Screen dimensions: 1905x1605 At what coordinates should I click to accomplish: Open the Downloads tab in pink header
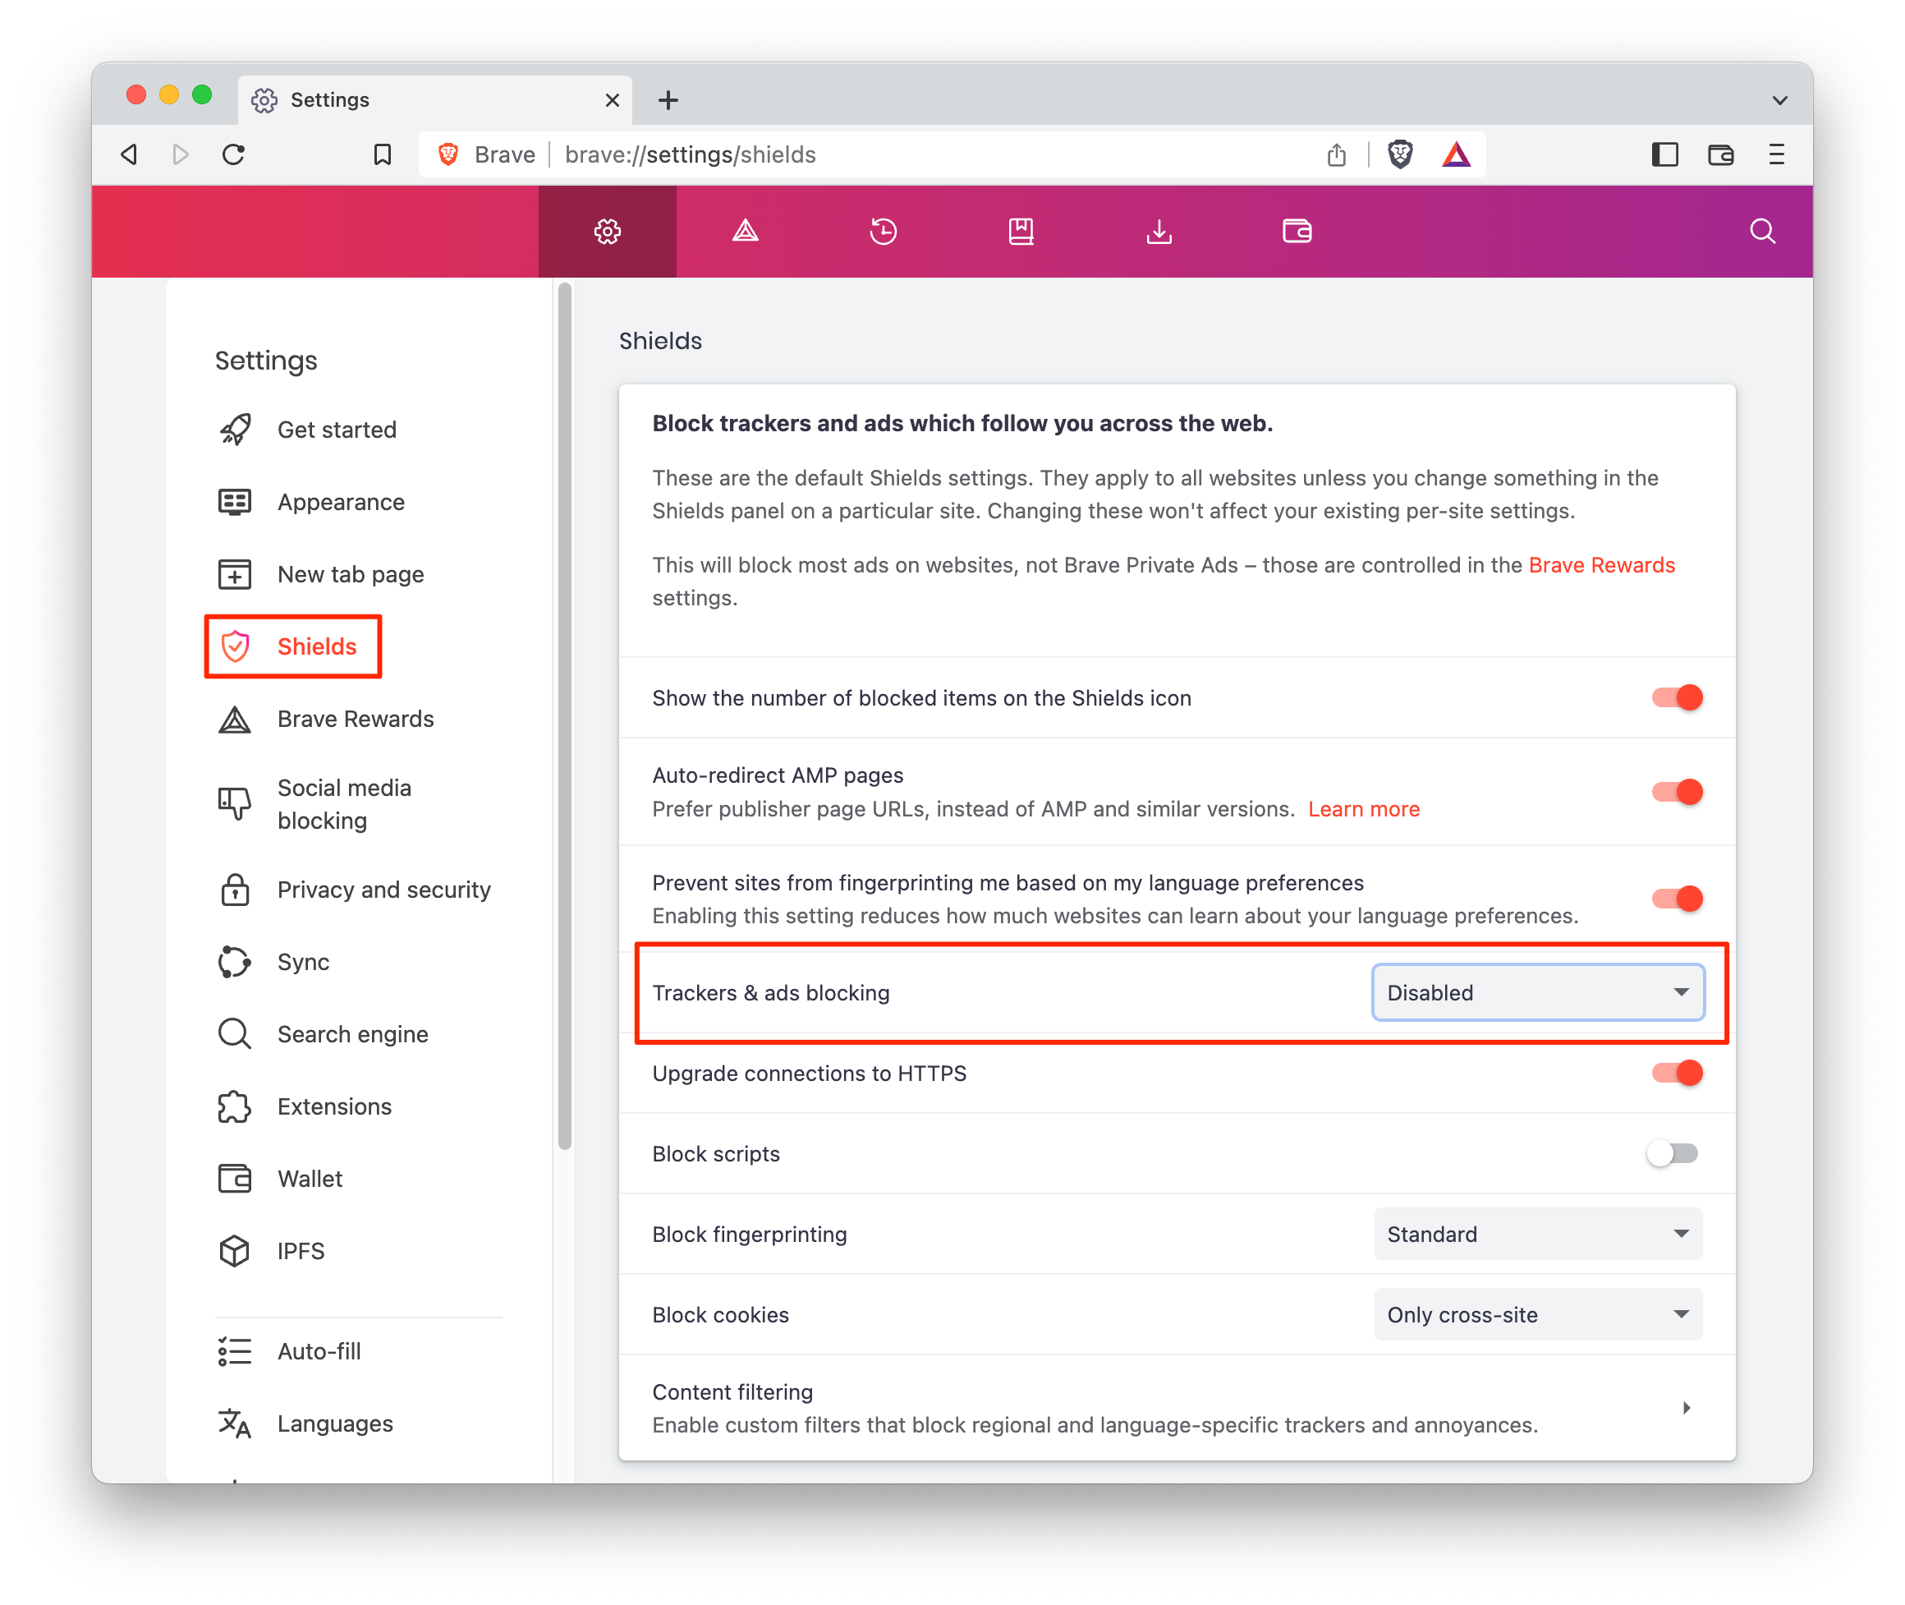point(1159,231)
